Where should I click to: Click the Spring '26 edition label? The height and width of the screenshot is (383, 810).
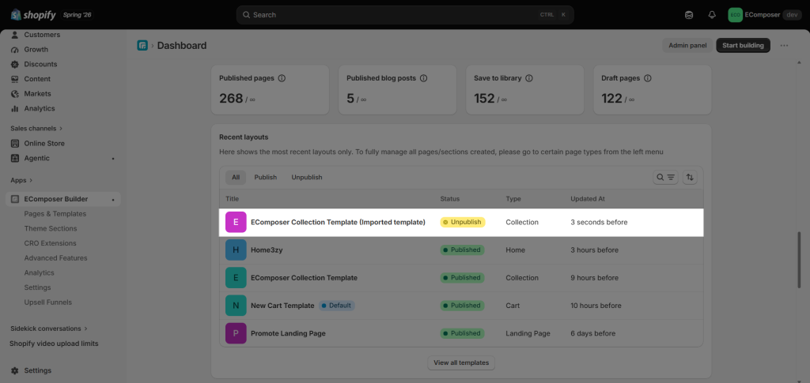click(x=77, y=15)
